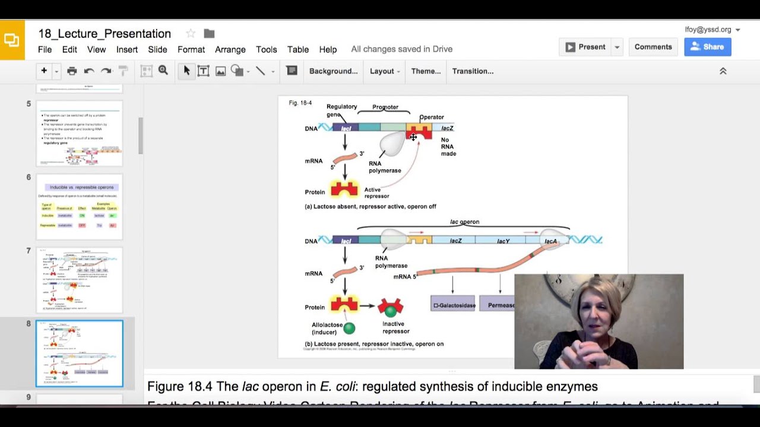
Task: Print the presentation
Action: pos(72,71)
